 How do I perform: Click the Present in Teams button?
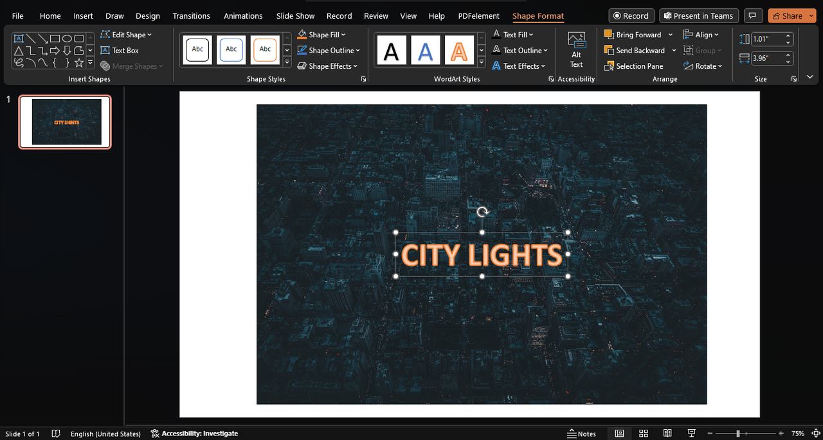[698, 16]
